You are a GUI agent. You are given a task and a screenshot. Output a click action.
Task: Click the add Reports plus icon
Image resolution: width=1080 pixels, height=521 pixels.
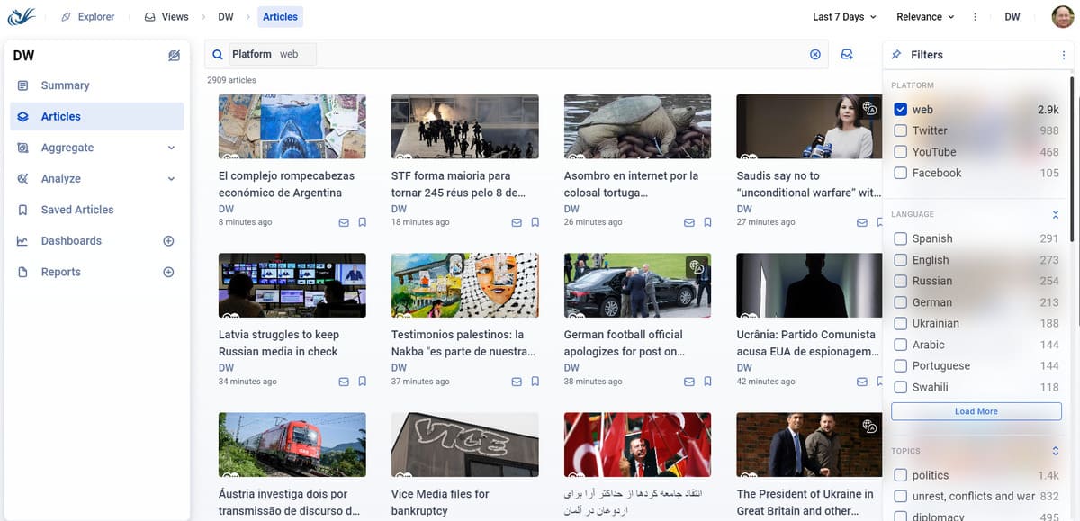[168, 272]
